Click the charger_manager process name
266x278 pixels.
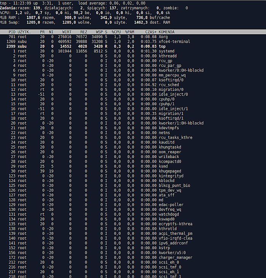tap(175, 257)
